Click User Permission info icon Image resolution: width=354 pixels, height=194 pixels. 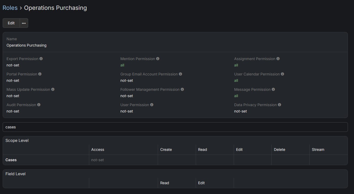[152, 105]
